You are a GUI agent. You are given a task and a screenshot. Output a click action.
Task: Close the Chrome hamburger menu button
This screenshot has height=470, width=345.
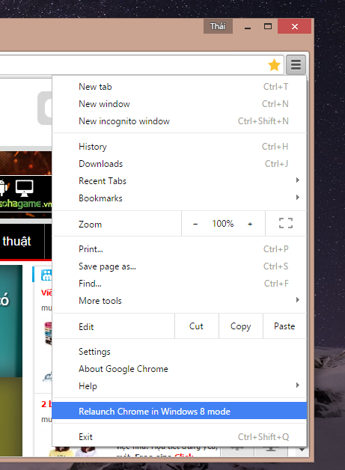click(x=296, y=64)
